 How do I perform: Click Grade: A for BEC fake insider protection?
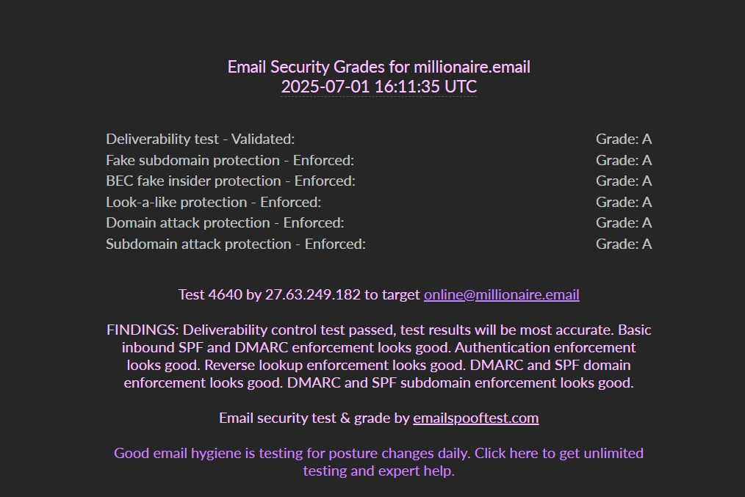[x=624, y=181]
